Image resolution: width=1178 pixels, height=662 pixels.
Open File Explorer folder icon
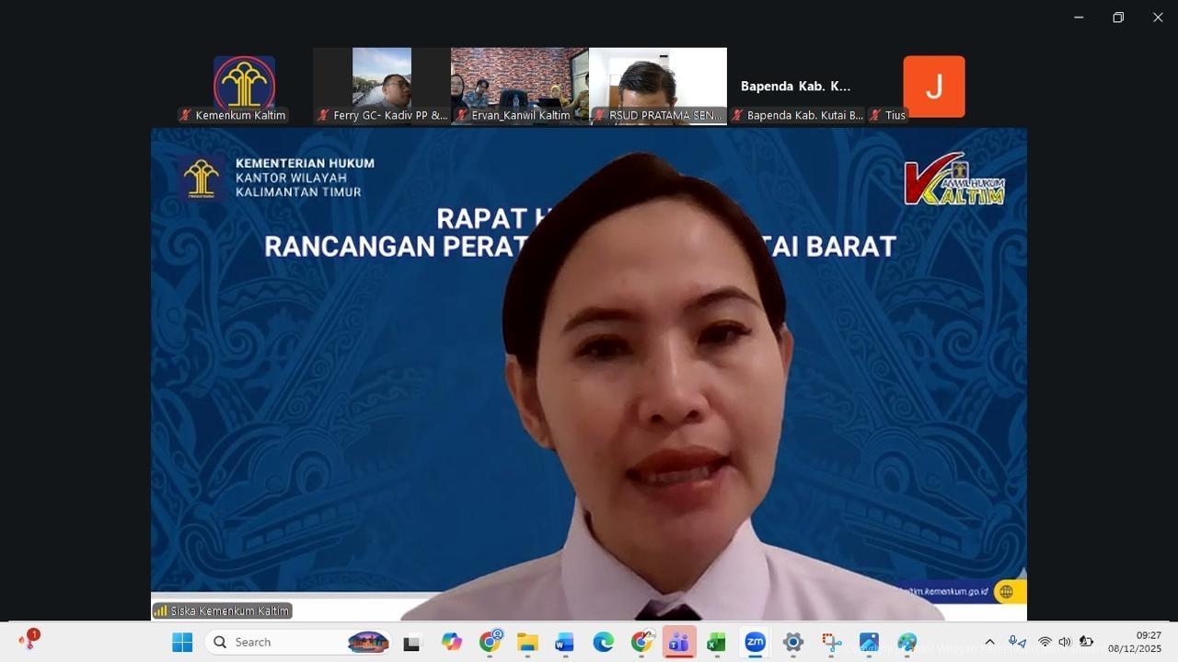pos(527,642)
